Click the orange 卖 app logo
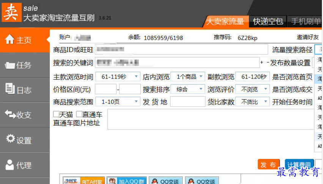Screen dimensions: 323x184 click(11, 13)
